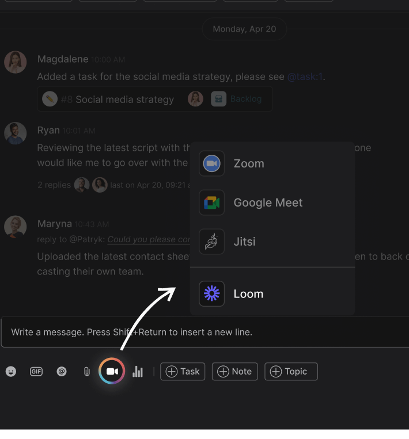Open the GIF selector
Screen dimensions: 409x439
[36, 372]
